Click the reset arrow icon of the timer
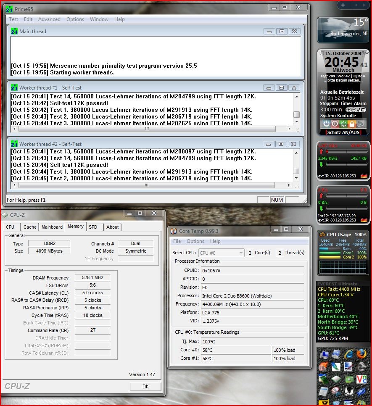372x406 pixels. (x=363, y=110)
